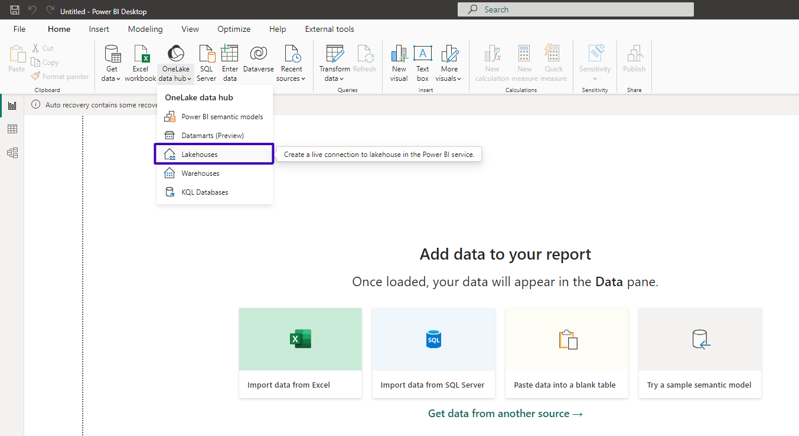The height and width of the screenshot is (436, 799).
Task: Open the External tools tab
Action: (x=329, y=28)
